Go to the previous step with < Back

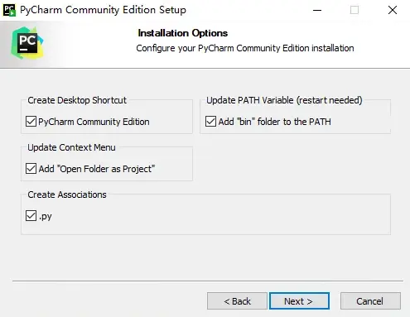237,301
